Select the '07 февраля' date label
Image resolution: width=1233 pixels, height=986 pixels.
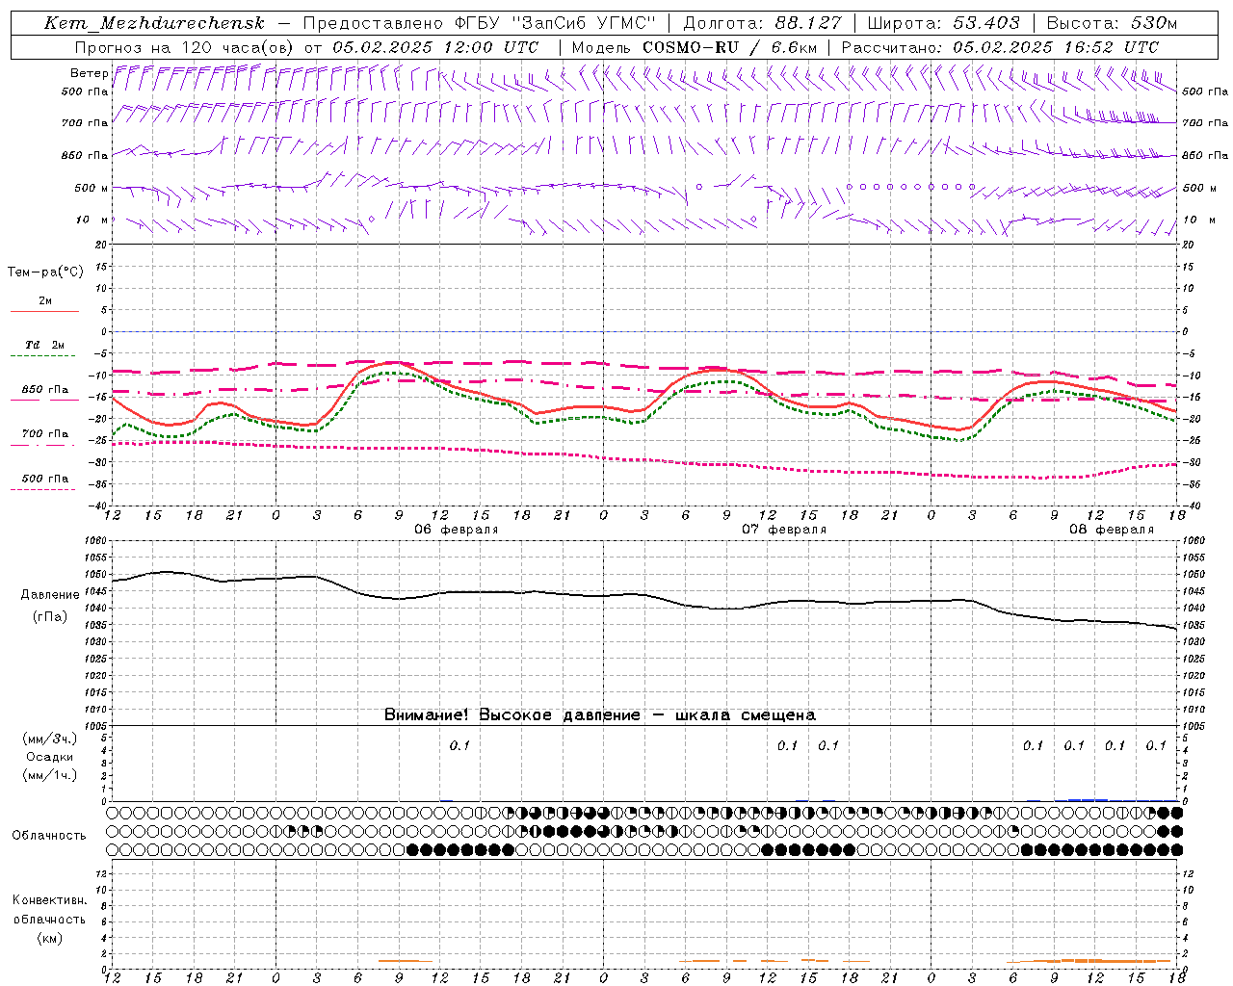(784, 530)
